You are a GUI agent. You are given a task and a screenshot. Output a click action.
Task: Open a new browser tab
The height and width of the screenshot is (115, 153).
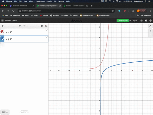coord(91,6)
